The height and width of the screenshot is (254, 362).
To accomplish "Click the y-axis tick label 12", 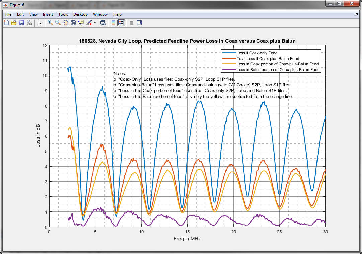I will pos(45,45).
